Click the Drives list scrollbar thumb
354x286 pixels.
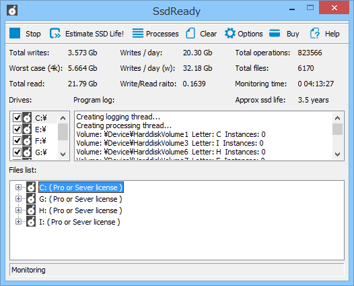point(63,132)
